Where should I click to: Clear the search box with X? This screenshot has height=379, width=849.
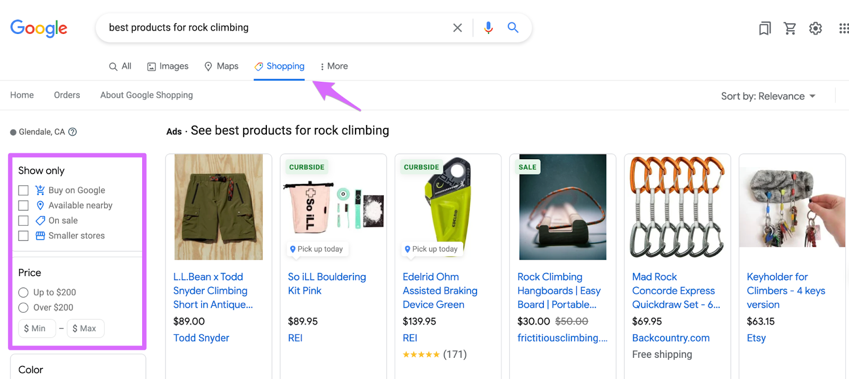pos(457,28)
